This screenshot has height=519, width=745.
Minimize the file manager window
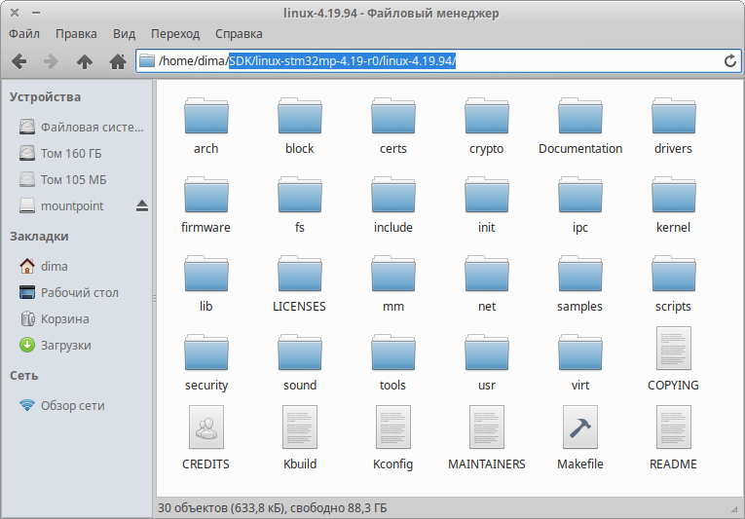[x=36, y=13]
